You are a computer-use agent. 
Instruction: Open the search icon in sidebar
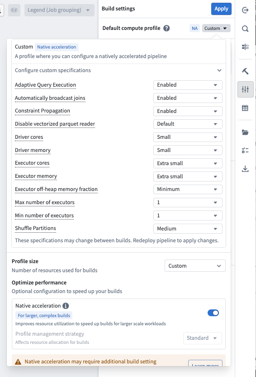tap(245, 29)
